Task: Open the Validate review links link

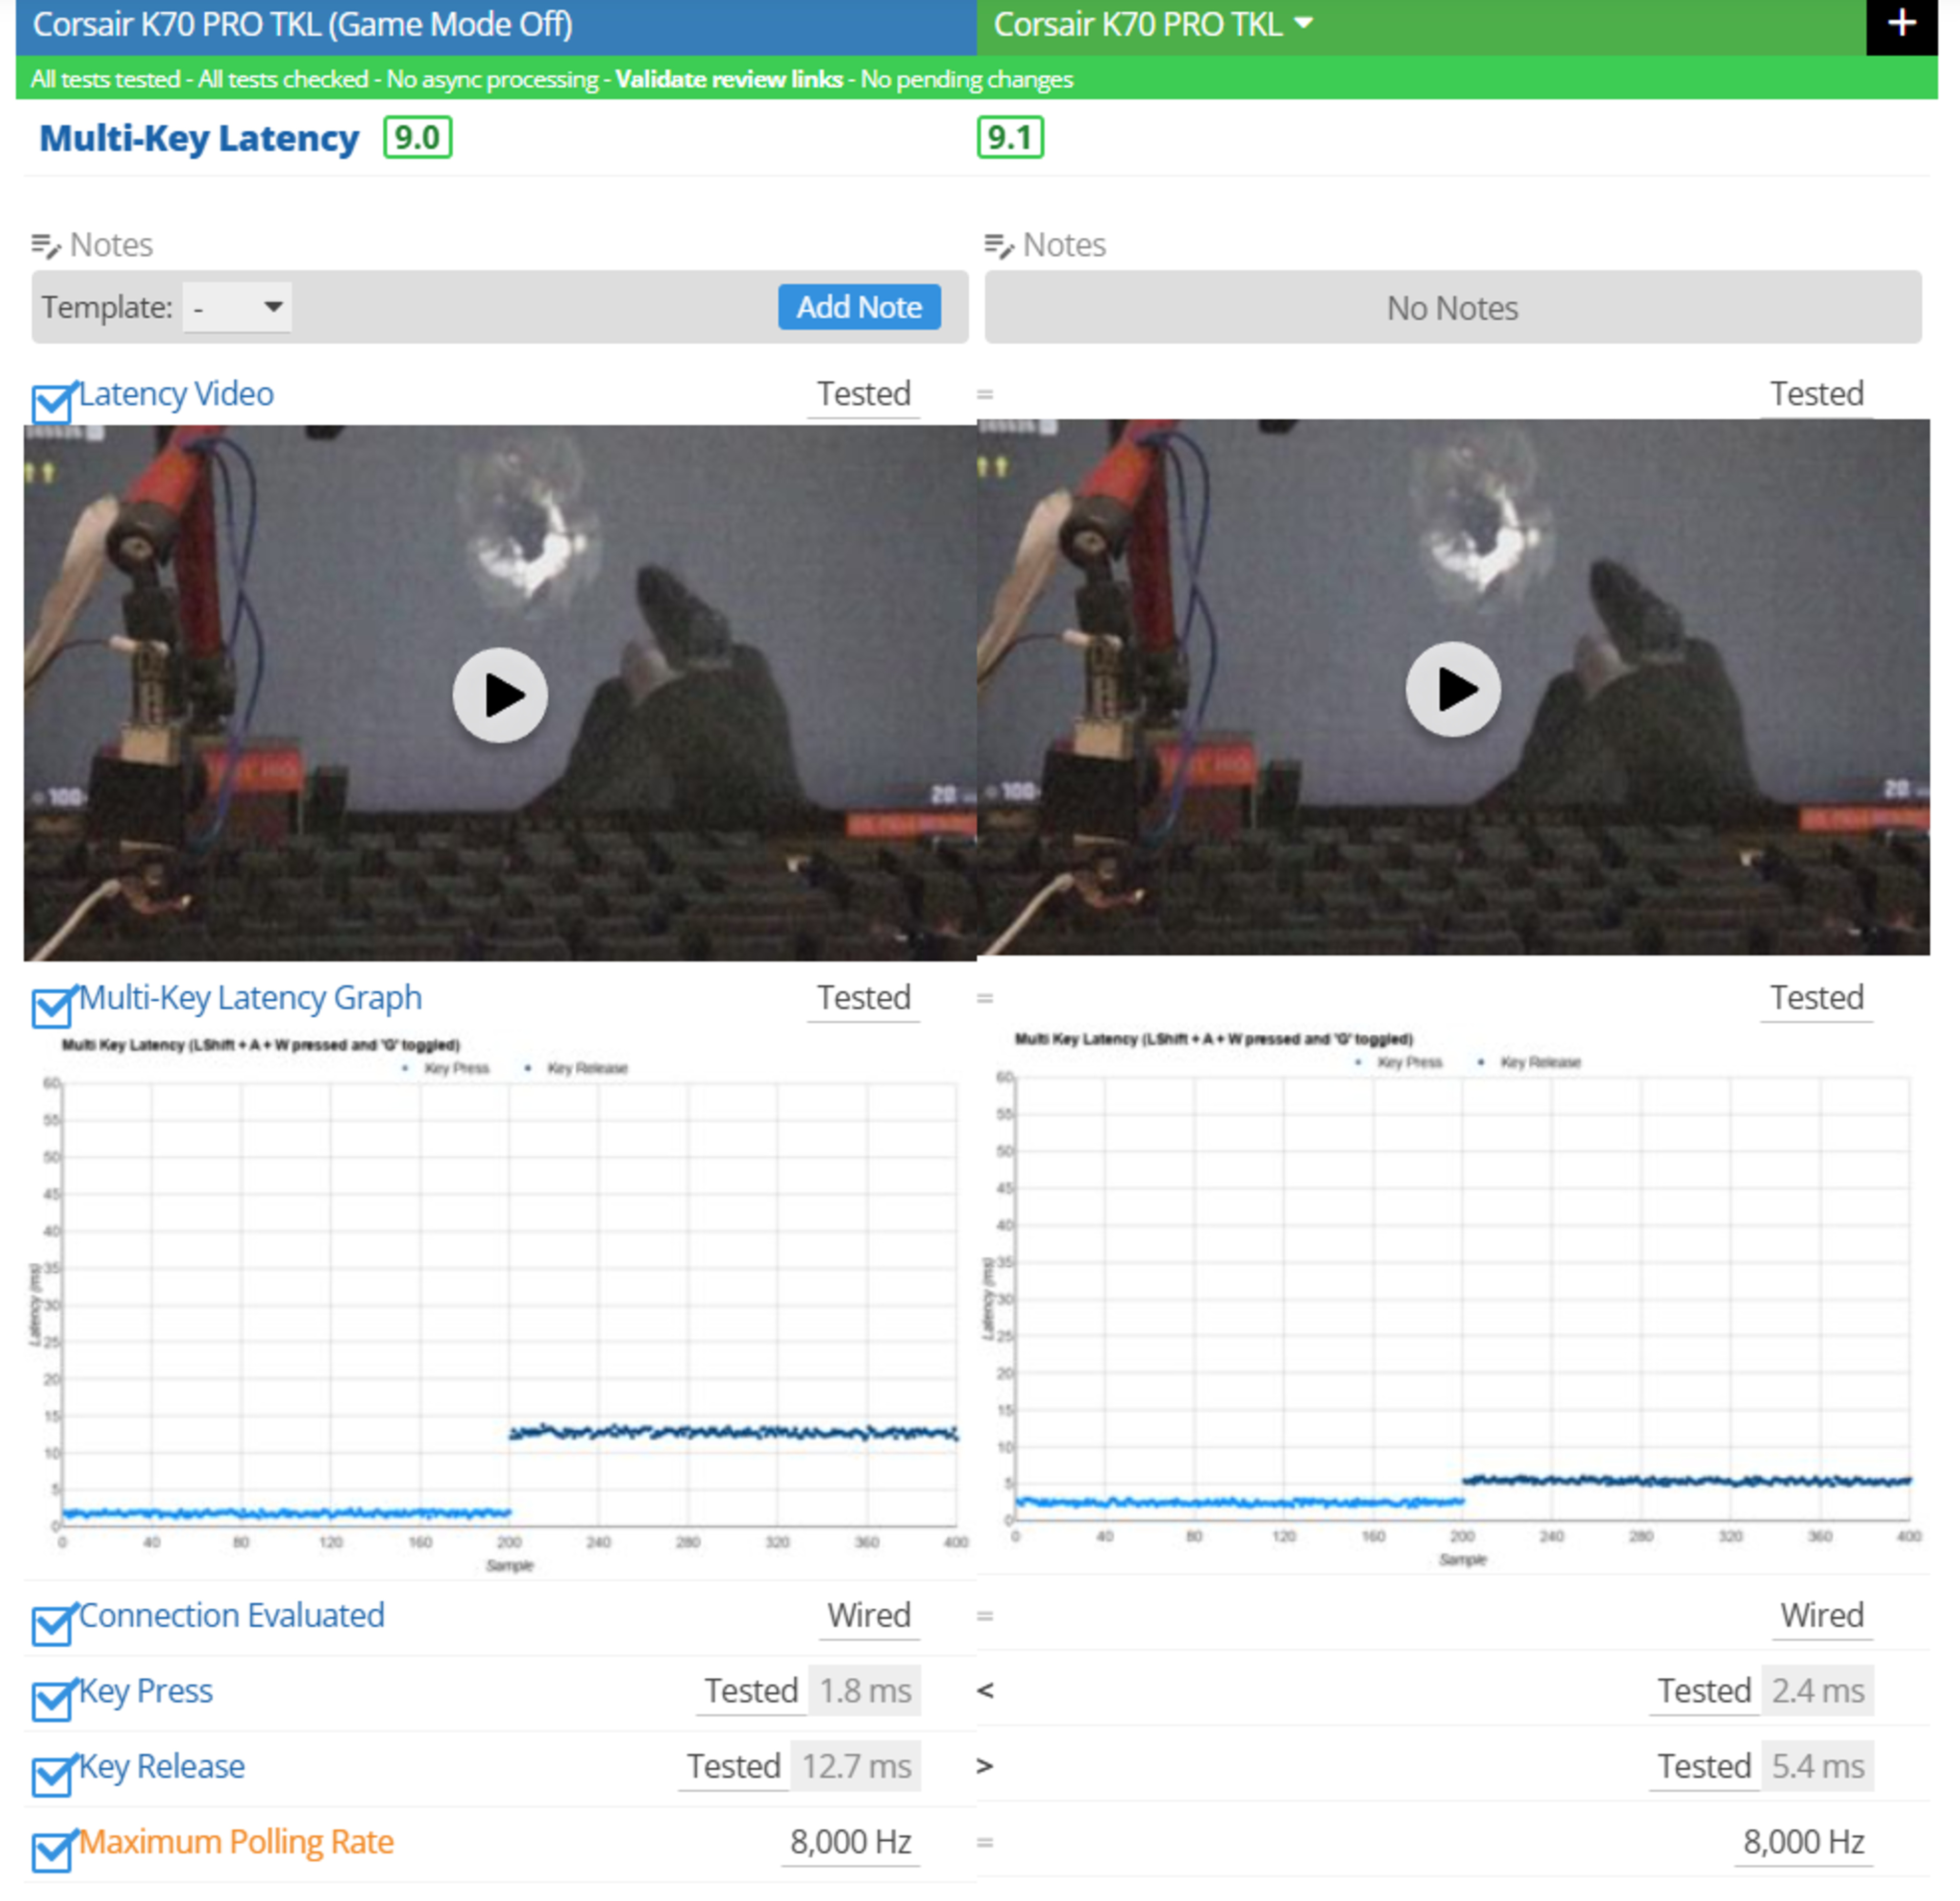Action: [728, 79]
